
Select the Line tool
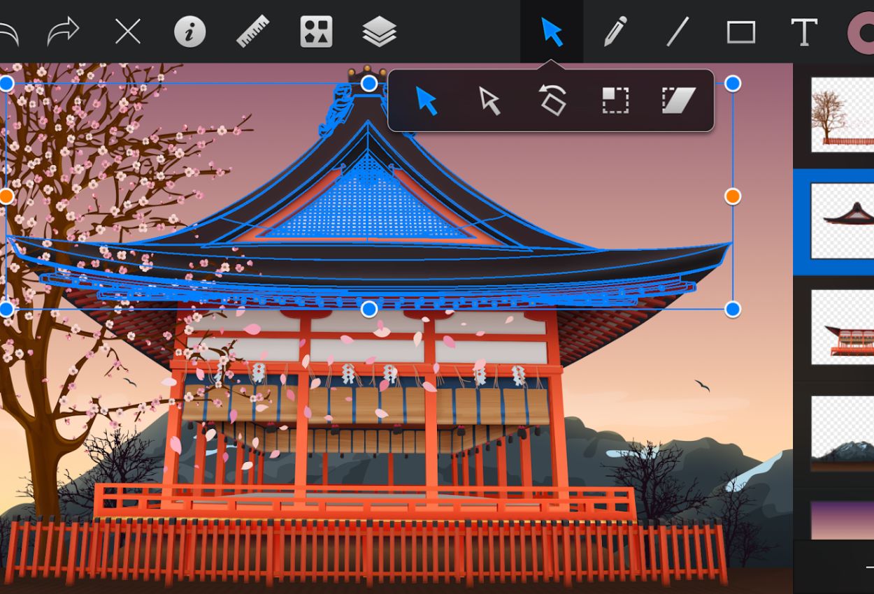click(678, 32)
